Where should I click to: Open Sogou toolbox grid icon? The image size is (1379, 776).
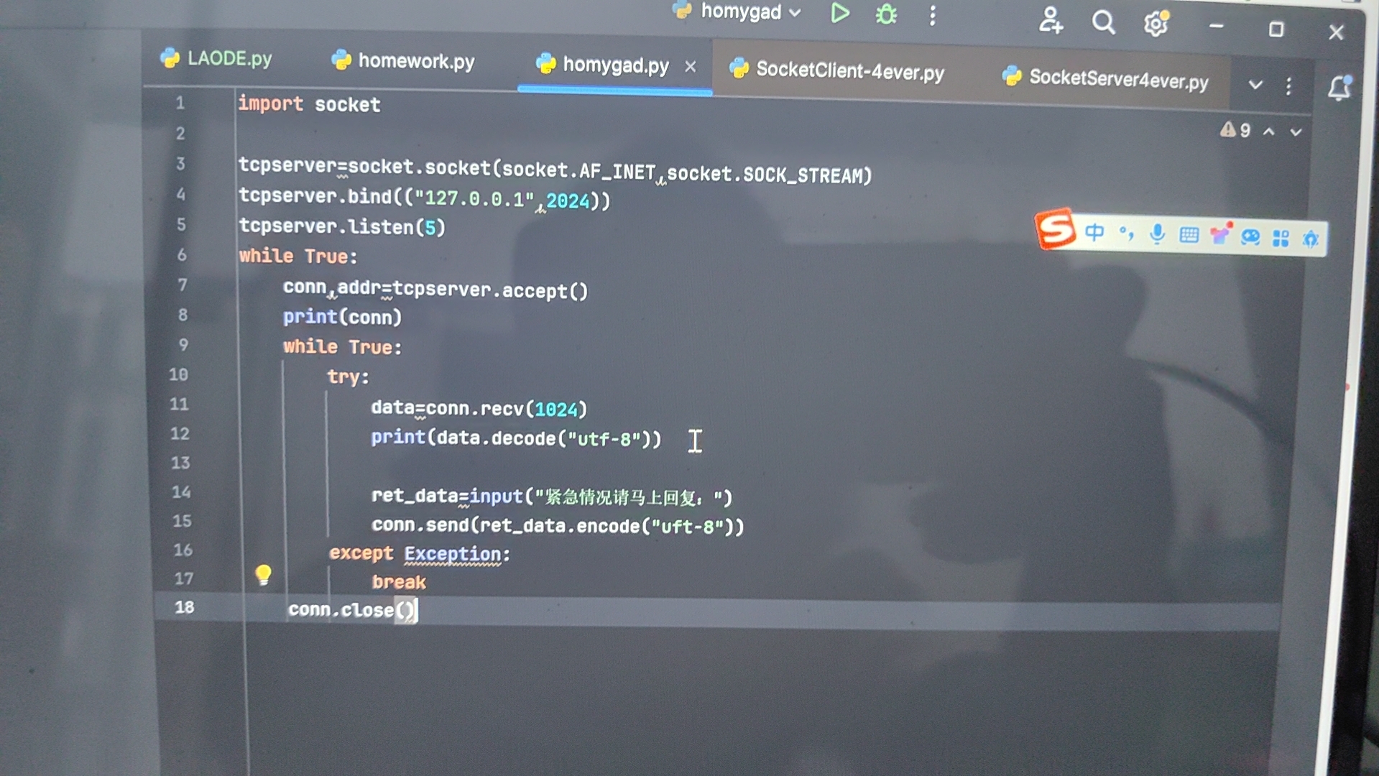(x=1281, y=238)
